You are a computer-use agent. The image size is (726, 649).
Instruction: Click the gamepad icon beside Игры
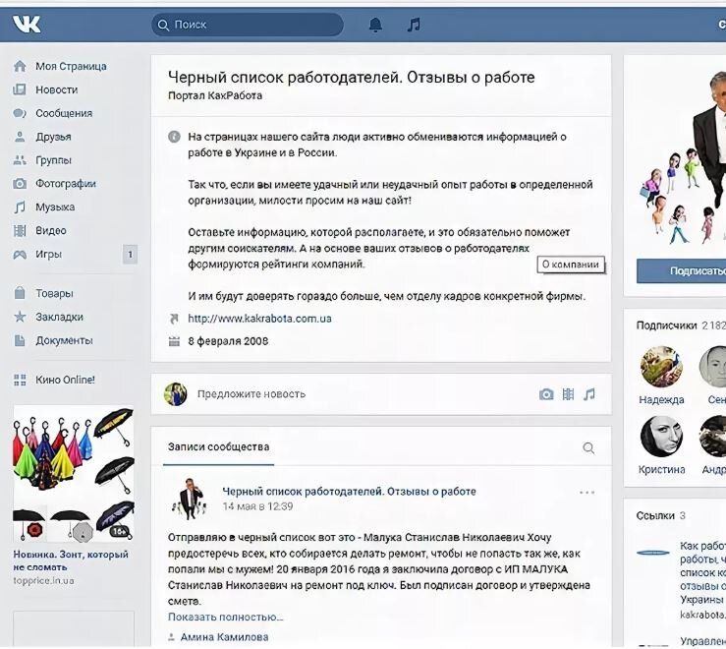pos(20,254)
